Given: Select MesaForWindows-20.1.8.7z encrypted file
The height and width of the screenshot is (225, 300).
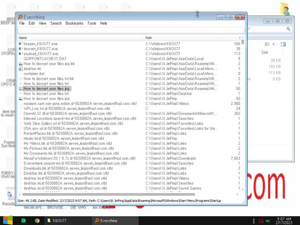Looking at the screenshot, I should click(79, 158).
